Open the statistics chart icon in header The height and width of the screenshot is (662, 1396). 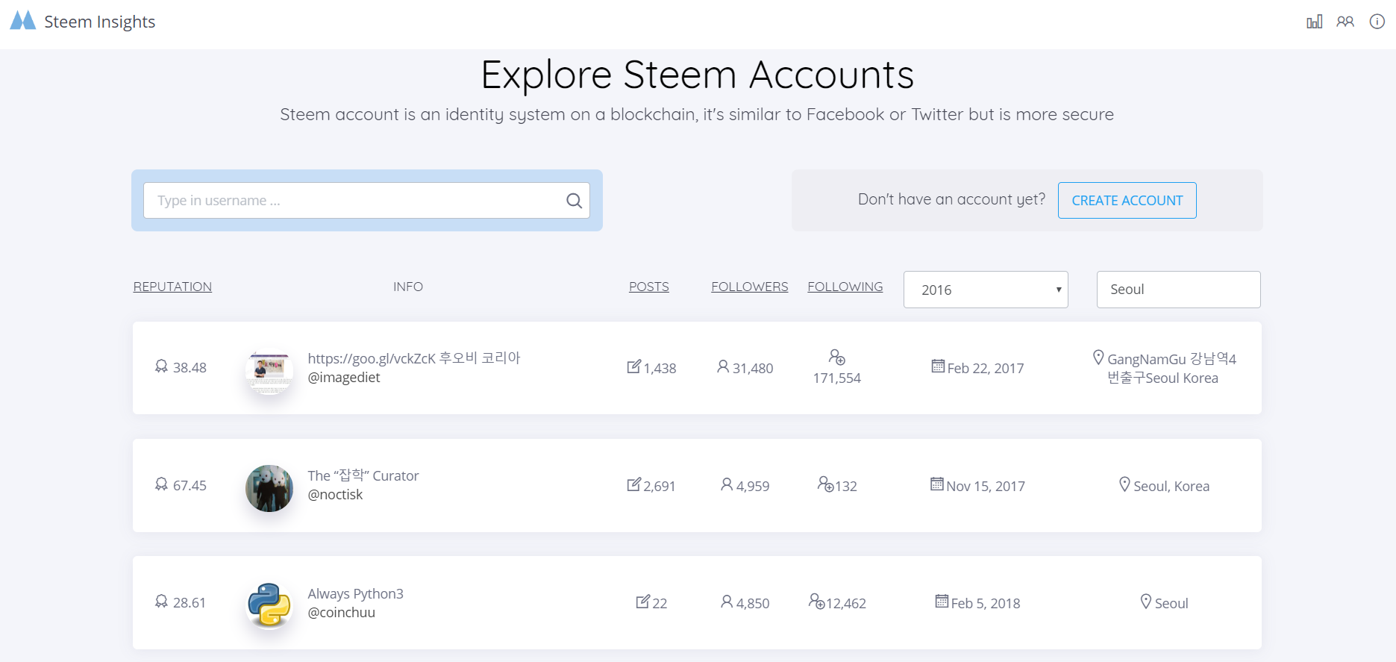click(1314, 22)
